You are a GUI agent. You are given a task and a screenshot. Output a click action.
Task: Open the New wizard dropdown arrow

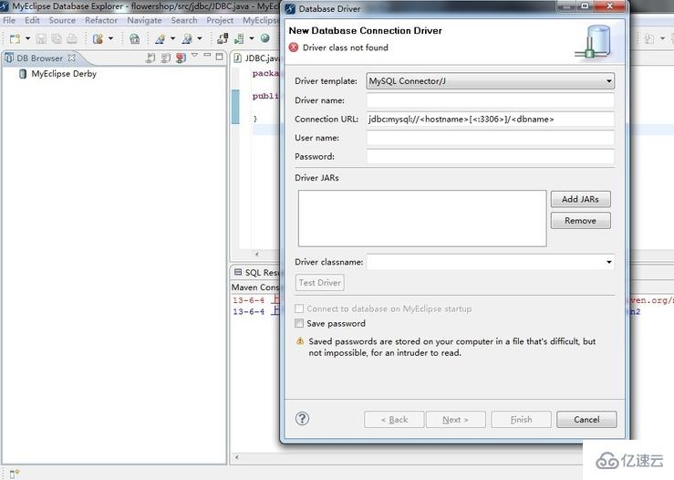[x=28, y=38]
